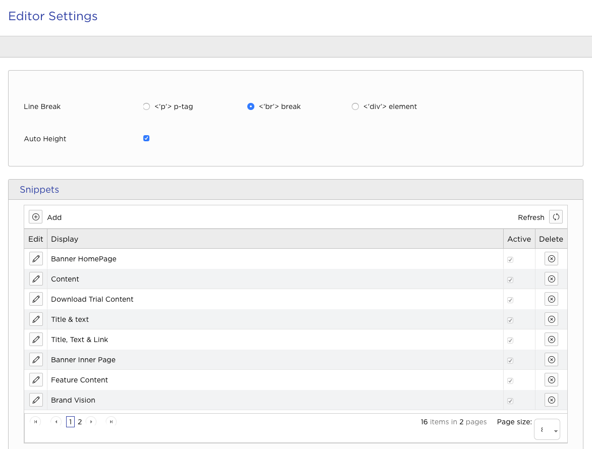Click the 'Editor Settings' page title
Viewport: 592px width, 449px height.
53,16
